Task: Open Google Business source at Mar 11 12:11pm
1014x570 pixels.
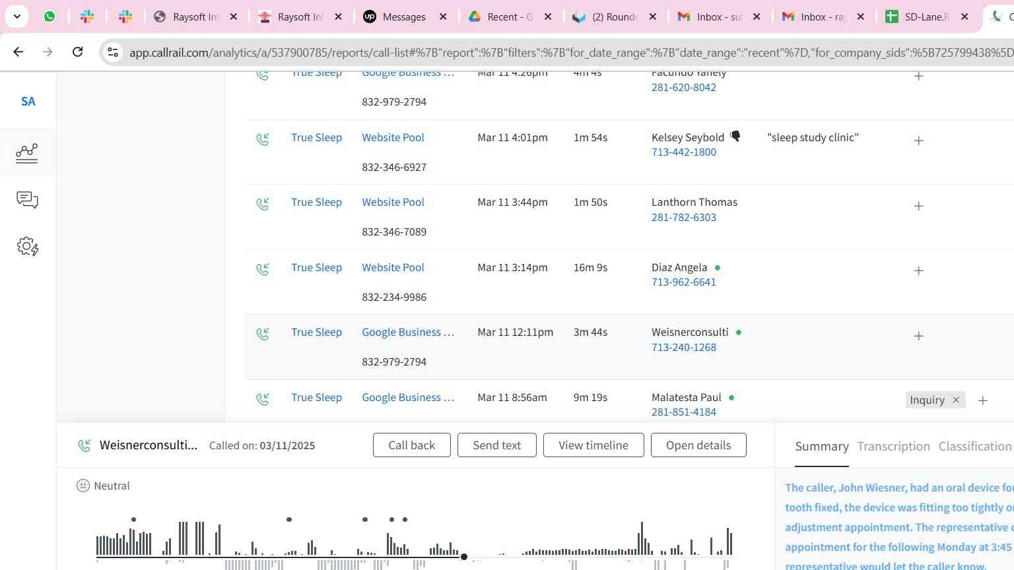Action: pos(408,332)
